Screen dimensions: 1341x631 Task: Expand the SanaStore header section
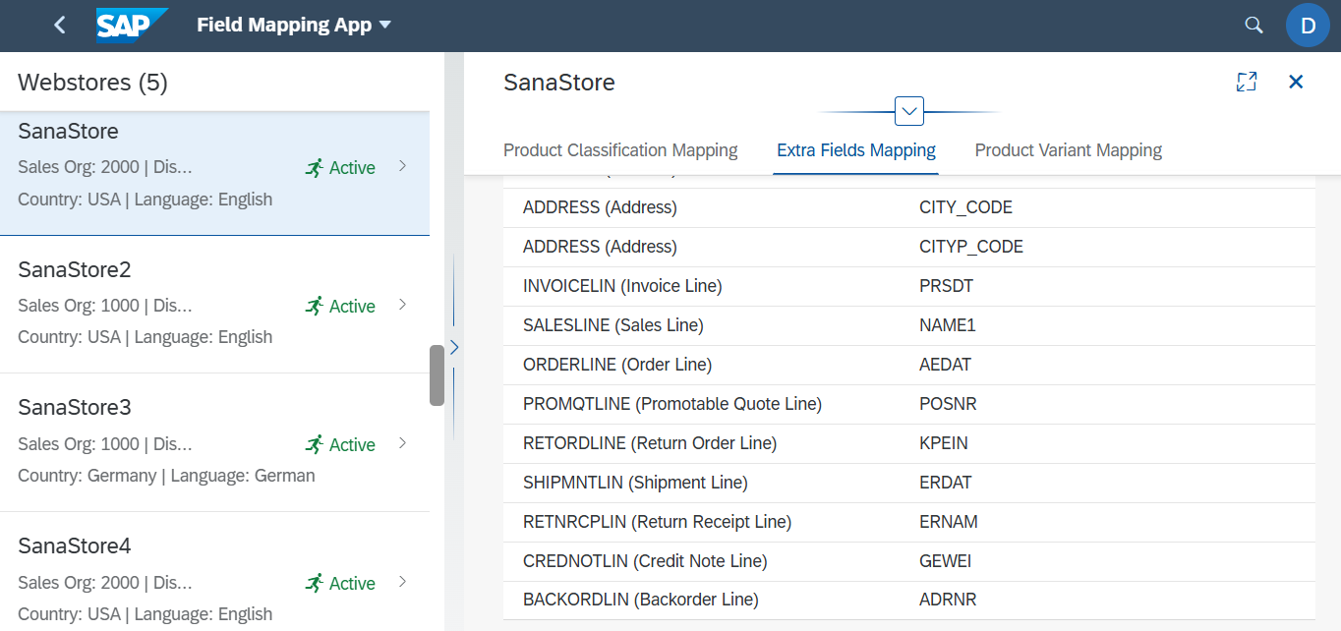point(909,112)
